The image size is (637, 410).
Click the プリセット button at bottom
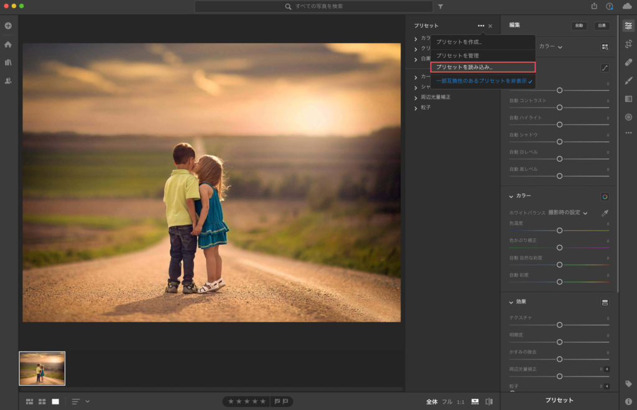(559, 400)
